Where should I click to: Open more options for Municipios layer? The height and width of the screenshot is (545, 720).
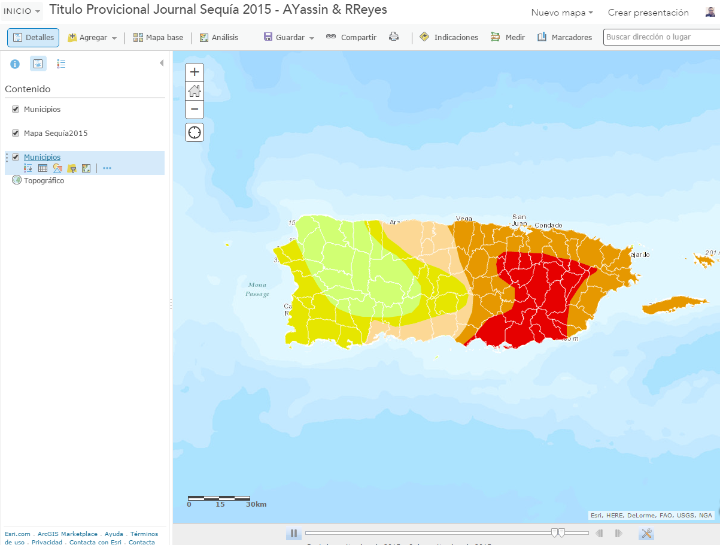(x=107, y=168)
